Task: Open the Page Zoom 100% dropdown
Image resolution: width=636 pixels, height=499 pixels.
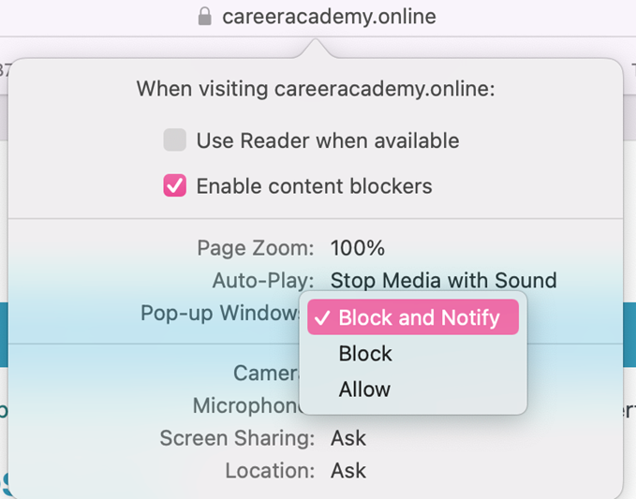Action: pos(358,248)
